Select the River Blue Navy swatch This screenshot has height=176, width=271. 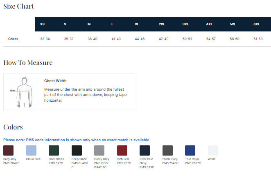pos(145,150)
